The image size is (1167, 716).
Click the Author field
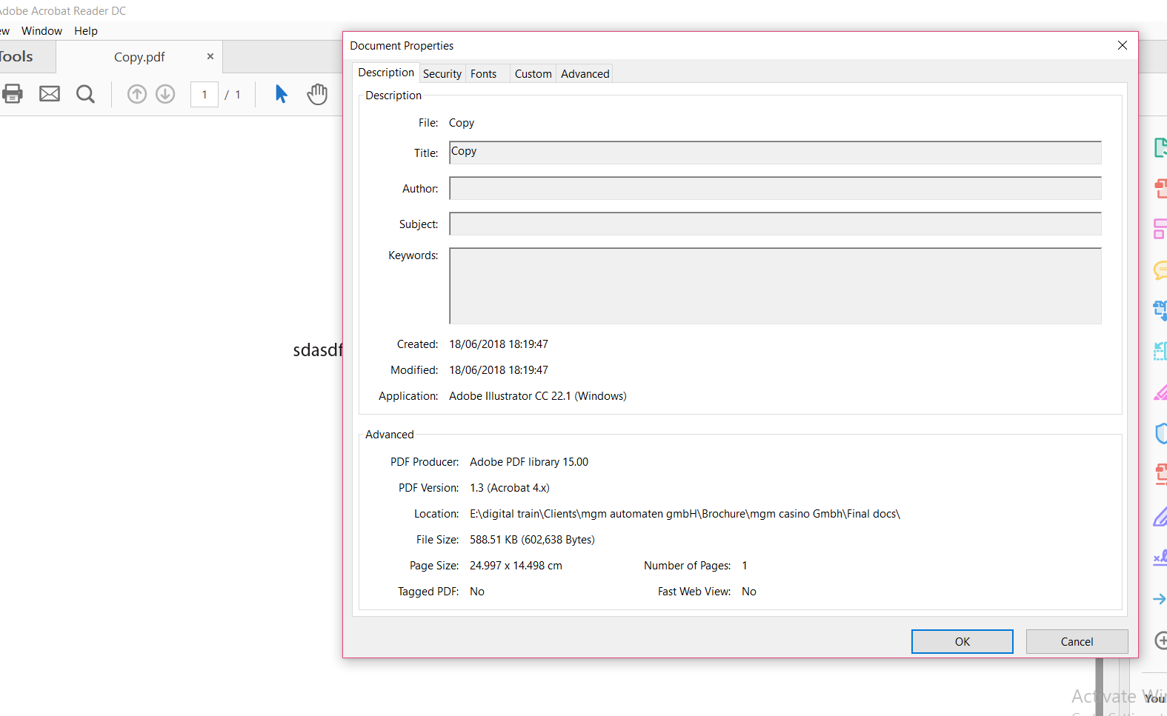[775, 188]
